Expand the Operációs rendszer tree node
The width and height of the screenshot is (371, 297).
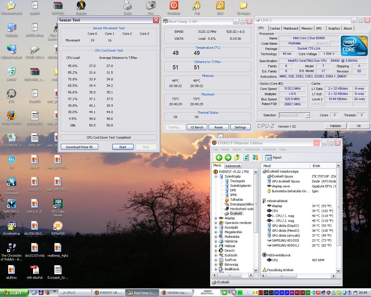(216, 223)
